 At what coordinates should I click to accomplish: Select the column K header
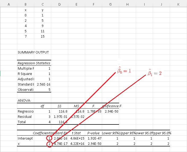pos(178,5)
